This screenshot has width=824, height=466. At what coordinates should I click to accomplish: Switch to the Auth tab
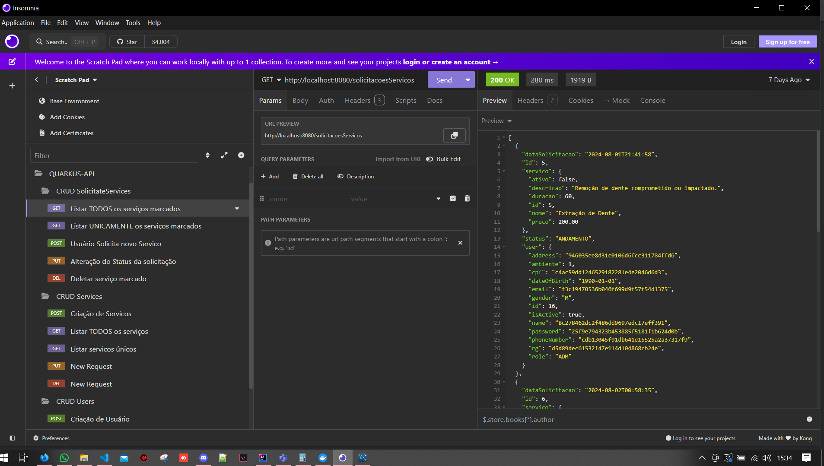point(326,101)
